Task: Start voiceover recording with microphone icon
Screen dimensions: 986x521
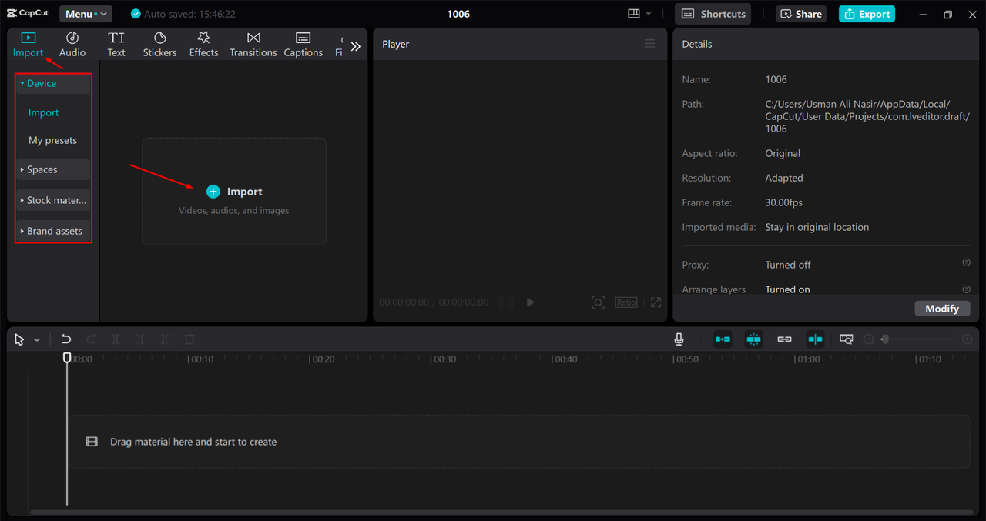Action: coord(679,339)
